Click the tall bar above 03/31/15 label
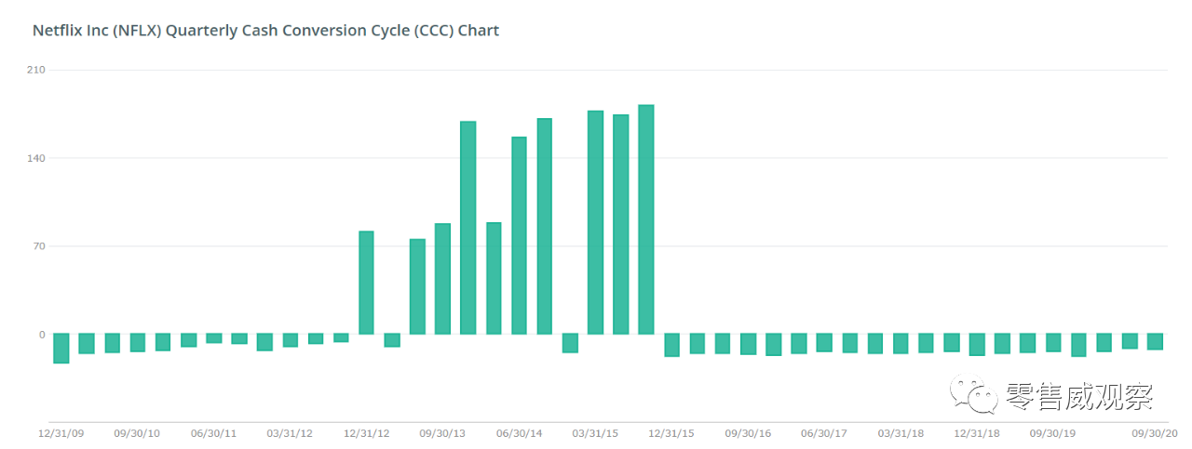 (595, 223)
